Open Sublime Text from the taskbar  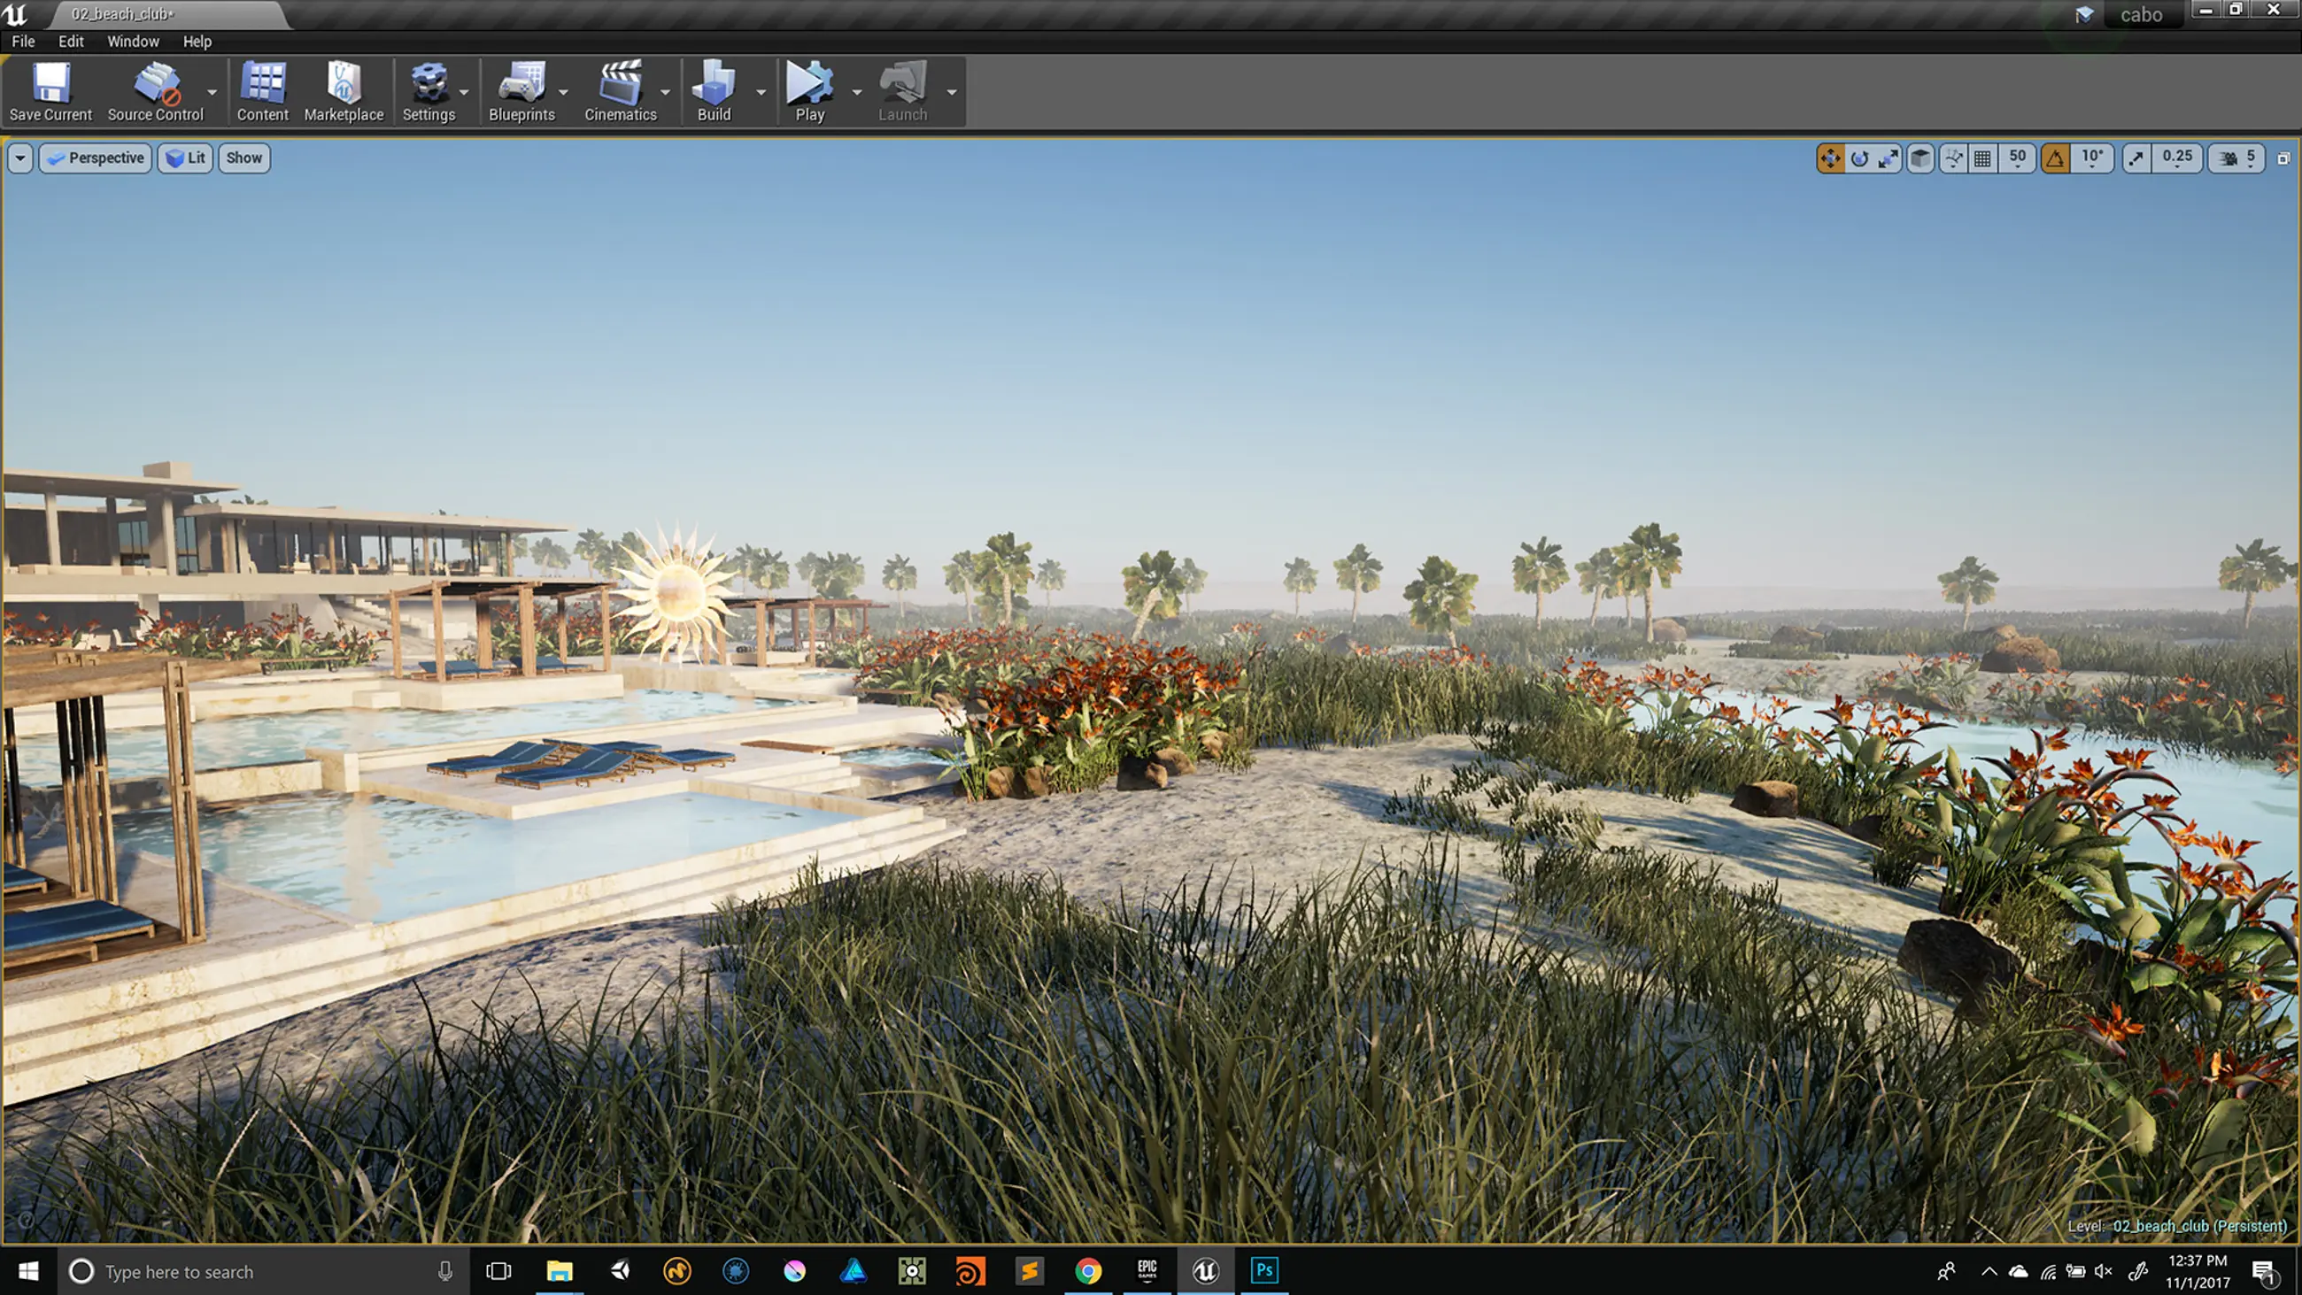tap(1029, 1271)
